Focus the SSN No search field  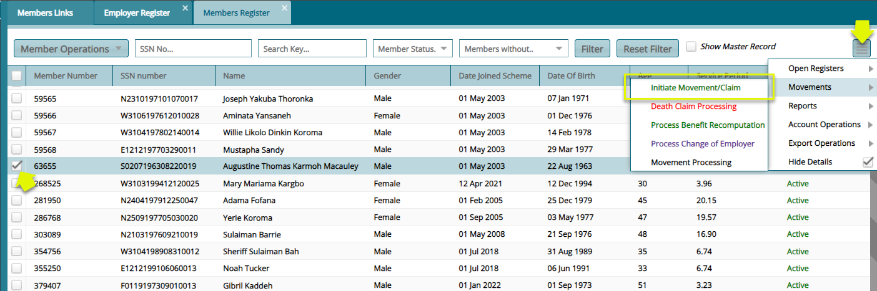[x=193, y=49]
